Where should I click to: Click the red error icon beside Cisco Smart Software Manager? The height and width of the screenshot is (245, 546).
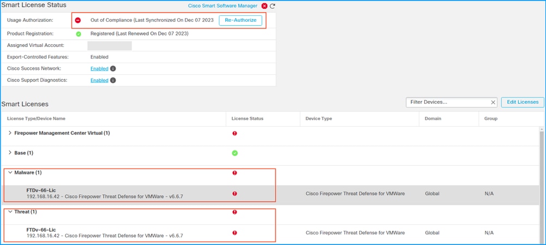(265, 6)
